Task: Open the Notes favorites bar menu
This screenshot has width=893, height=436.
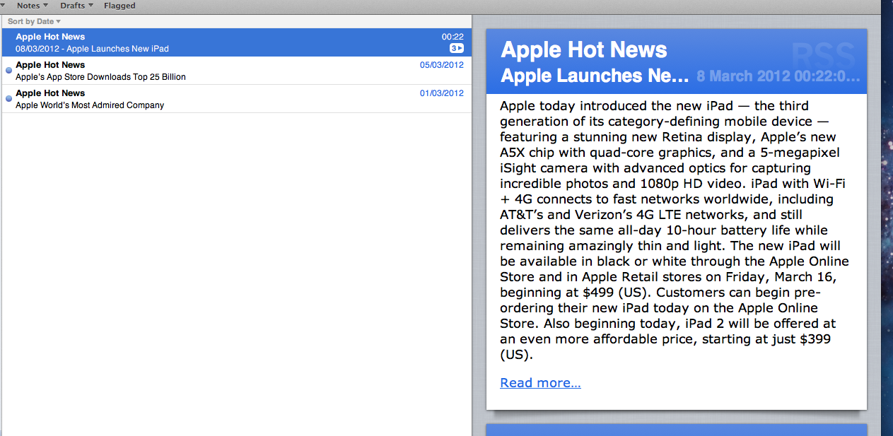Action: [33, 6]
